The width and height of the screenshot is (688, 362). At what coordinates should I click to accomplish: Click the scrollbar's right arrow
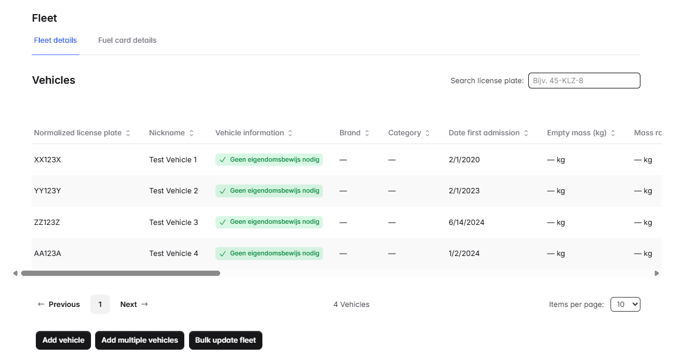coord(656,273)
